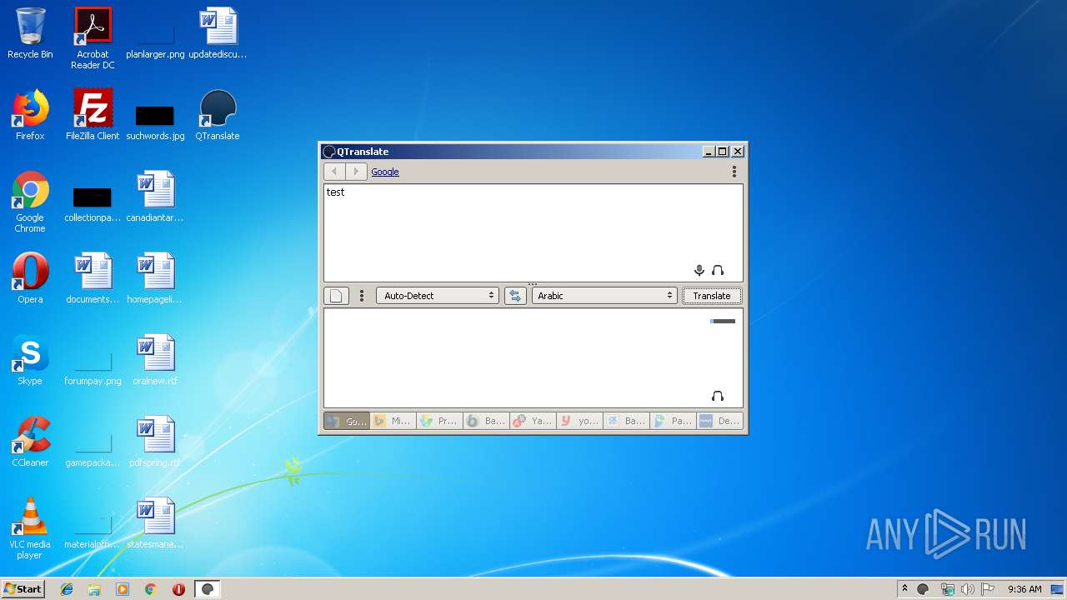Select the updatediscu... Word document

[x=218, y=33]
